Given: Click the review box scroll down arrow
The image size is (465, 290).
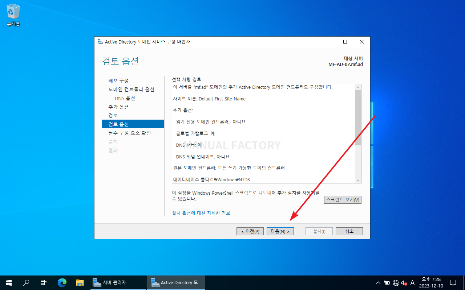Looking at the screenshot, I should pyautogui.click(x=358, y=180).
